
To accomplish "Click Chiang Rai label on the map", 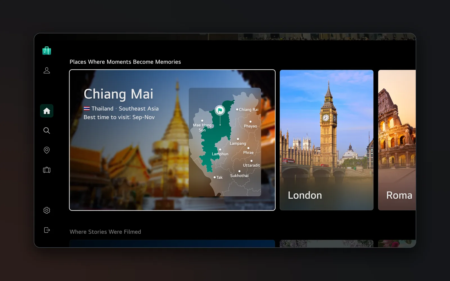I will tap(248, 110).
